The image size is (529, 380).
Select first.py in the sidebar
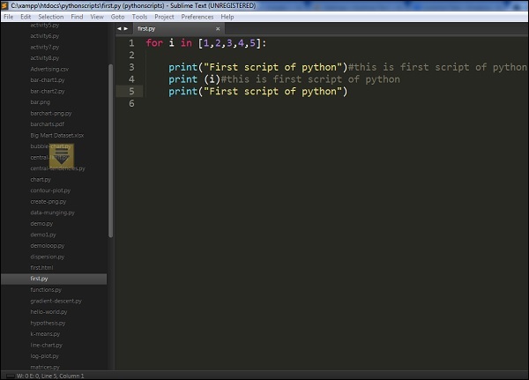click(54, 279)
